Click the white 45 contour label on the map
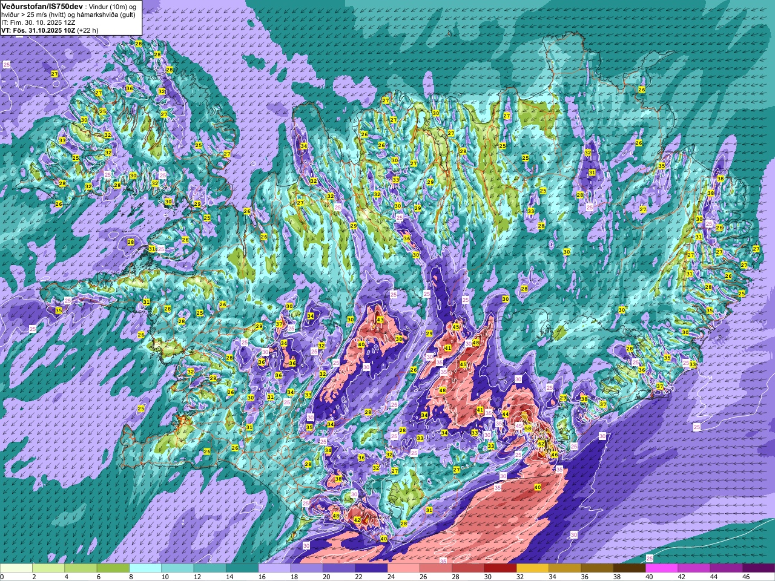 point(519,426)
